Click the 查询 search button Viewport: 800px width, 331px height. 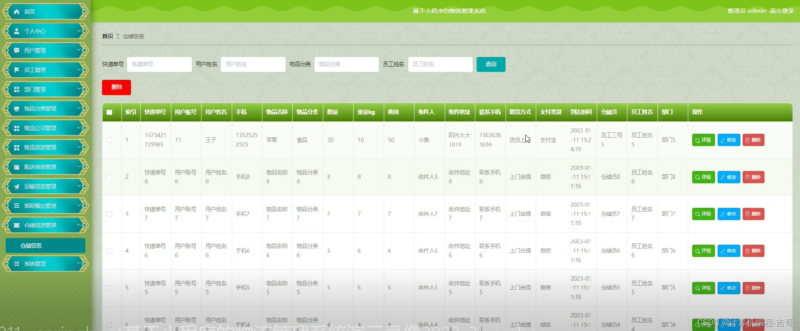pos(491,64)
